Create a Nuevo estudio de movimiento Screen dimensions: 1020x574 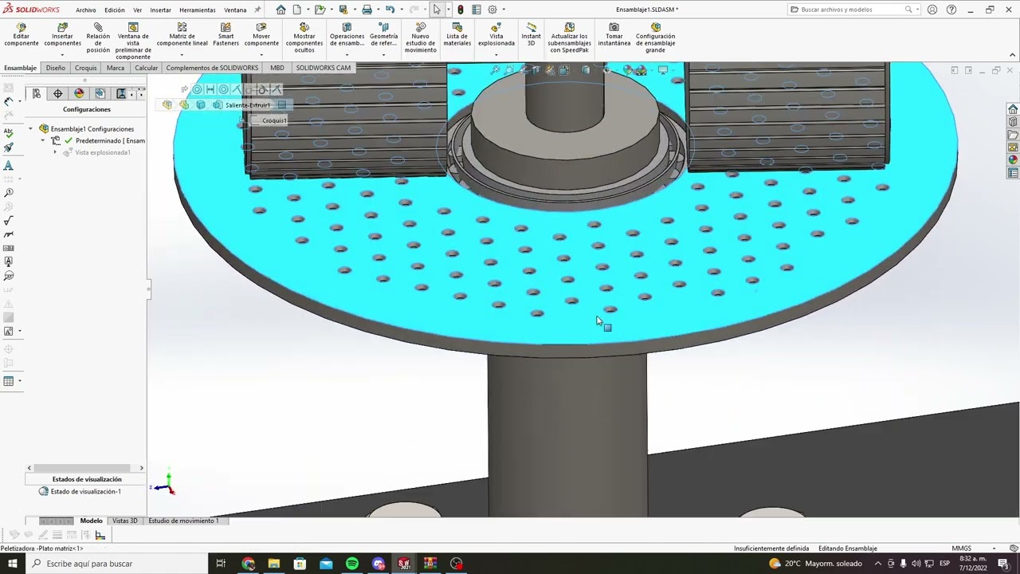[x=420, y=38]
